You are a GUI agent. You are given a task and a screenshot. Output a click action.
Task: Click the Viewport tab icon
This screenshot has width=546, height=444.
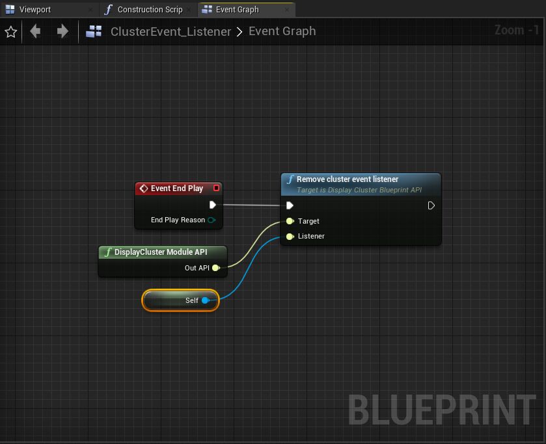[x=9, y=9]
